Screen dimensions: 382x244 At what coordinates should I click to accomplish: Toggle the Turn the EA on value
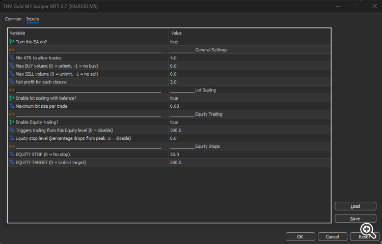[174, 42]
